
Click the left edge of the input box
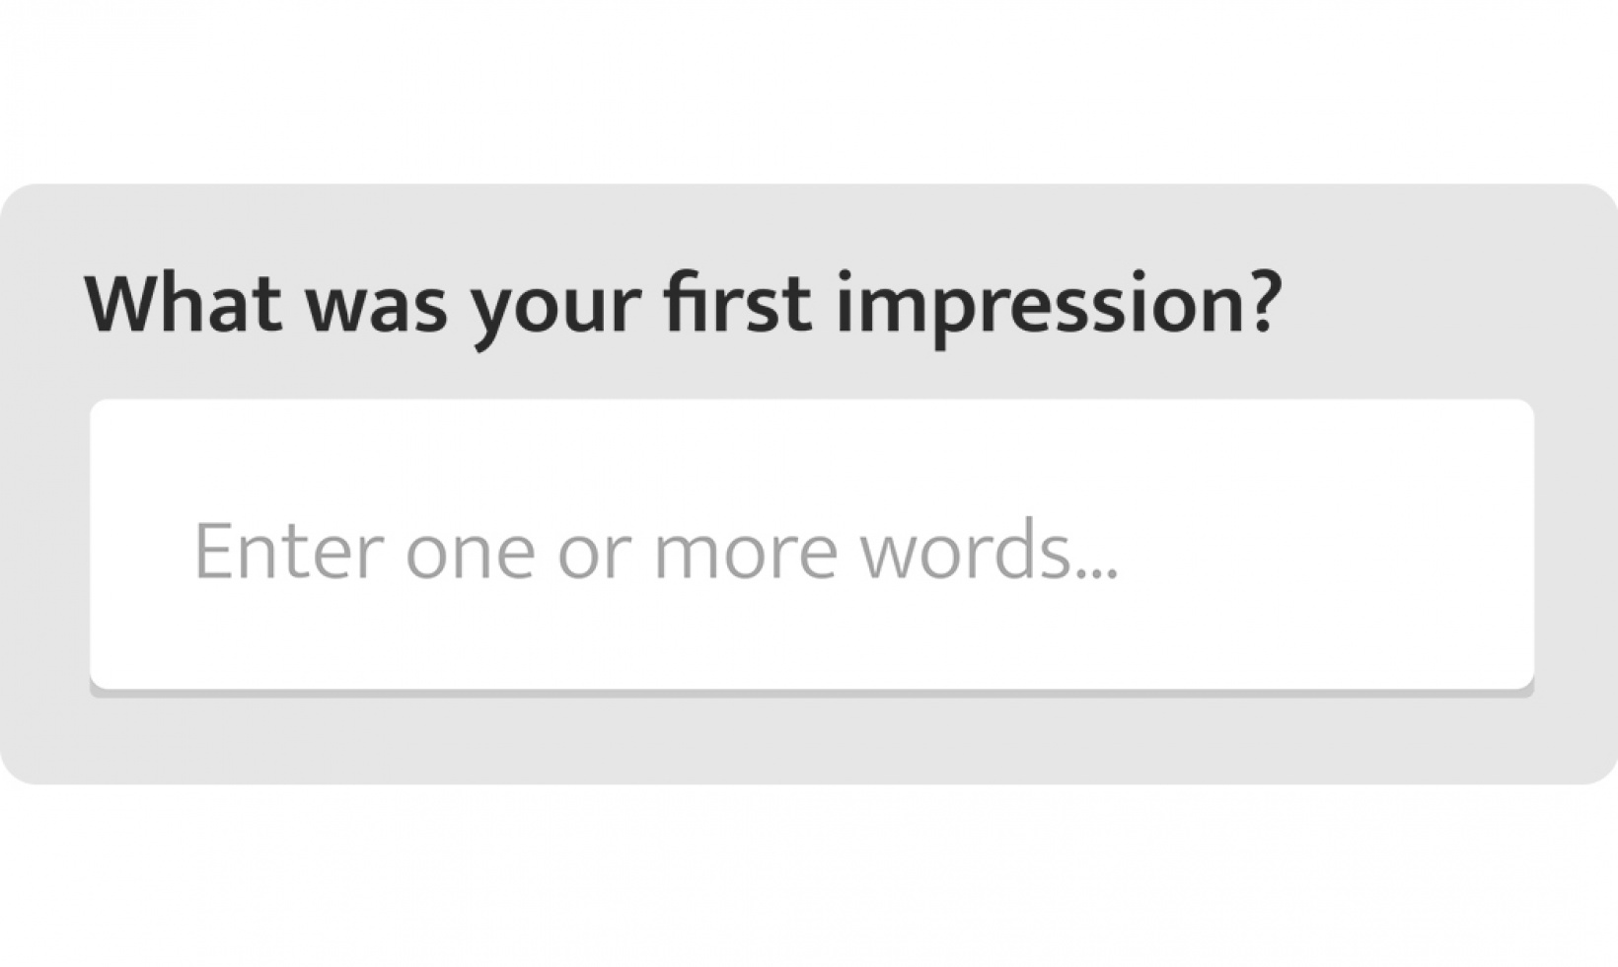pos(99,543)
